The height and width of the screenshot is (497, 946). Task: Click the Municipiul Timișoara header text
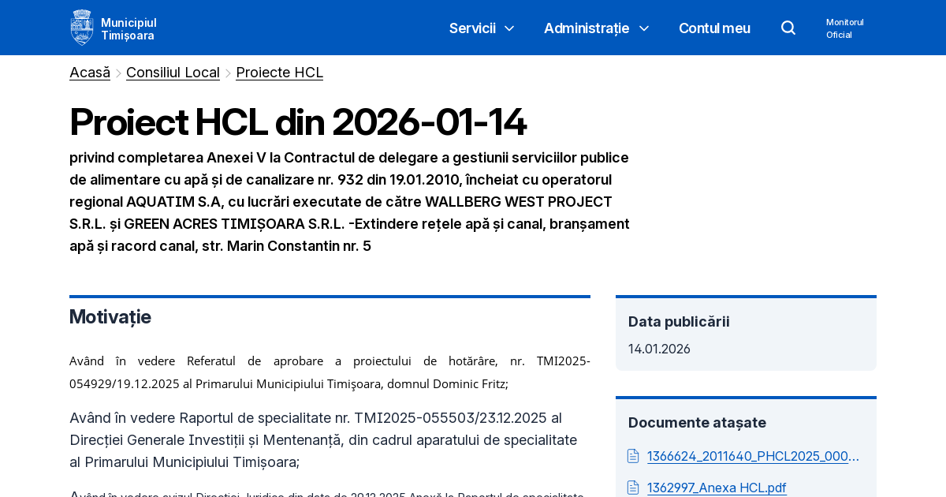(x=128, y=28)
